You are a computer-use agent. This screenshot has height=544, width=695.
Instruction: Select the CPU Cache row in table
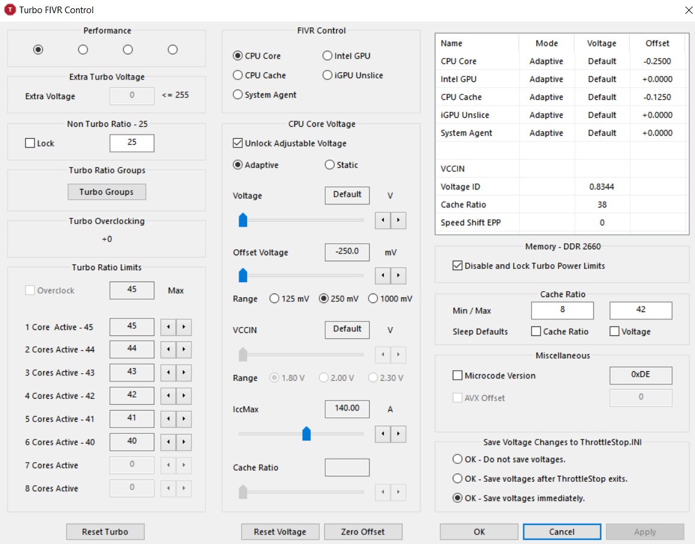pyautogui.click(x=562, y=97)
